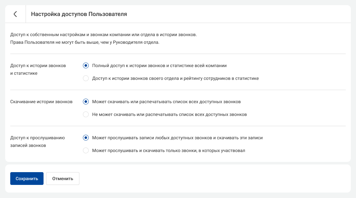Image resolution: width=356 pixels, height=198 pixels.
Task: Select 'Не может скачивать или распечатывать' radio circle
Action: point(85,114)
